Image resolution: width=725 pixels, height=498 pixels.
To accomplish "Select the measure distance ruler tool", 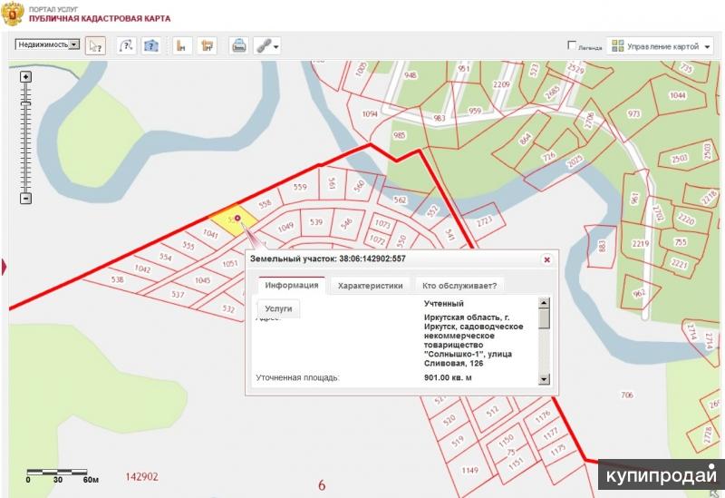I will (182, 46).
